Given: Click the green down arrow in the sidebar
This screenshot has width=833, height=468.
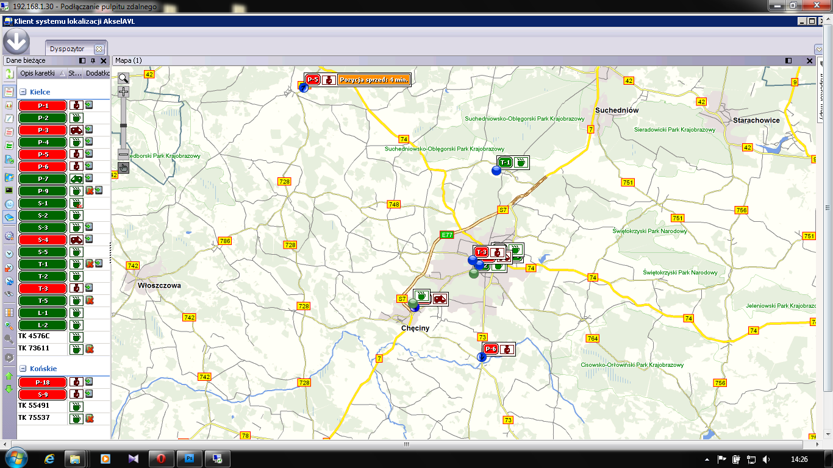Looking at the screenshot, I should coord(9,389).
